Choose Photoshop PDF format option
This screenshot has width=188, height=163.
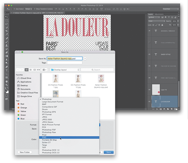pyautogui.click(x=69, y=130)
